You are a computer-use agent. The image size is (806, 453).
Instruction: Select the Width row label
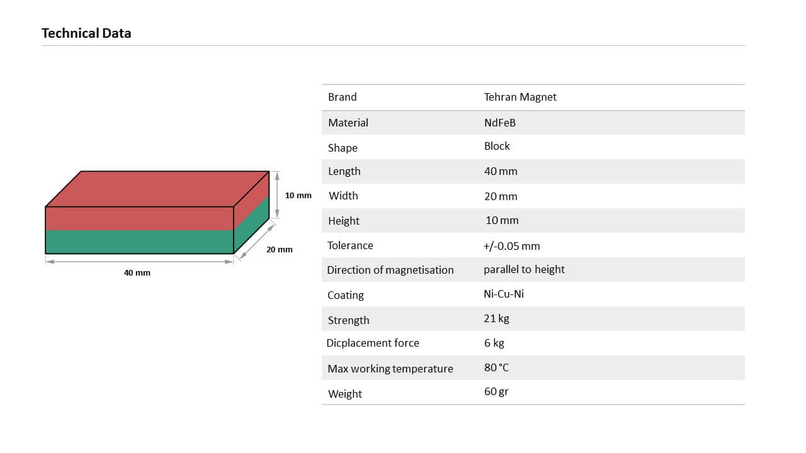coord(343,196)
